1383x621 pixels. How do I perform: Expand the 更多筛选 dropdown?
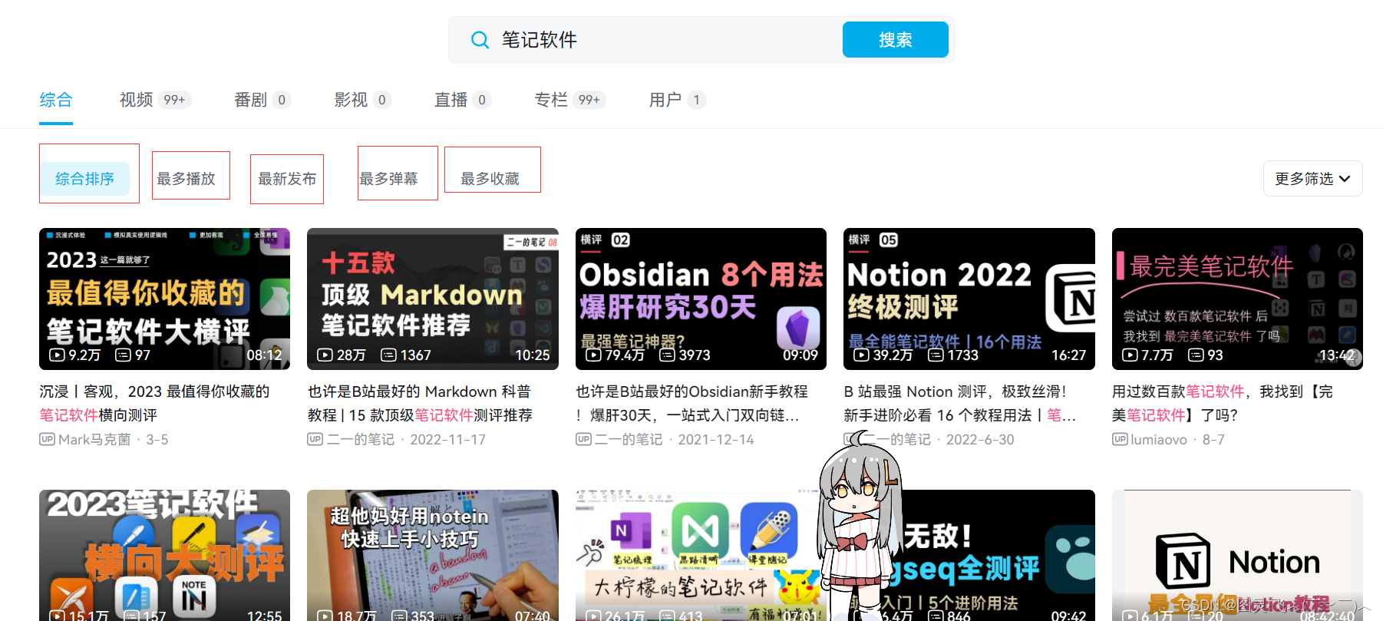(1312, 179)
